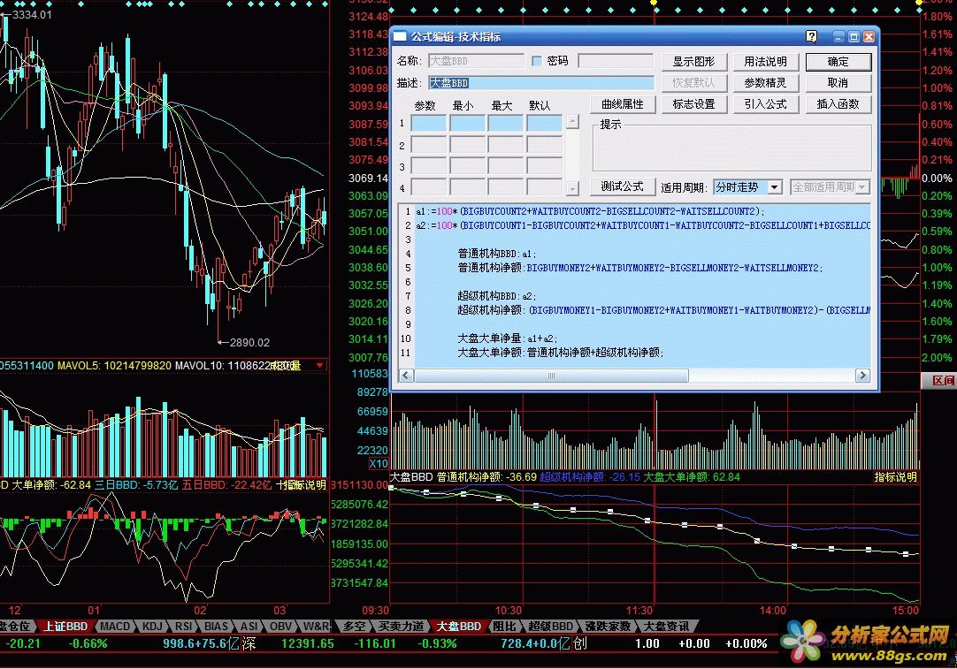Switch to the 大盘BBD tab

pyautogui.click(x=459, y=627)
